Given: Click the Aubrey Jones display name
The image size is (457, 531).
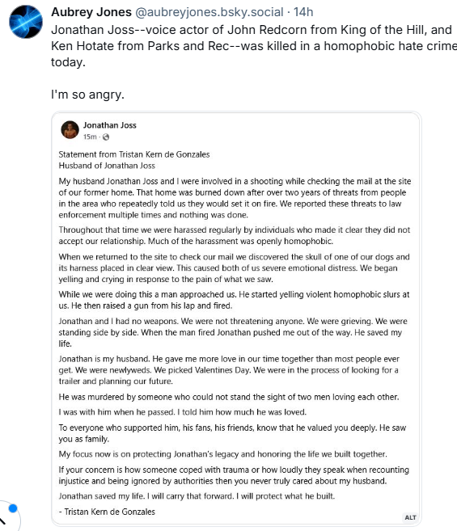Looking at the screenshot, I should 91,12.
